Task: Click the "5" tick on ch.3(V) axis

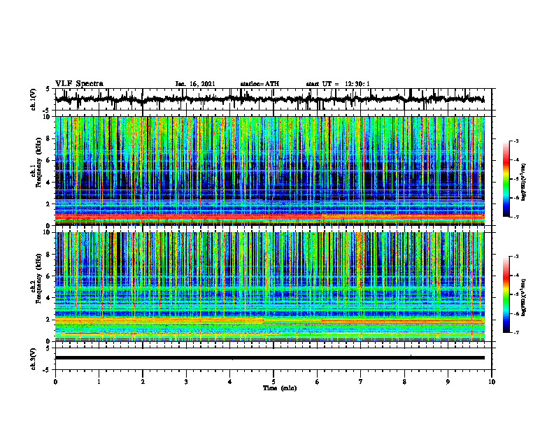Action: pyautogui.click(x=48, y=348)
